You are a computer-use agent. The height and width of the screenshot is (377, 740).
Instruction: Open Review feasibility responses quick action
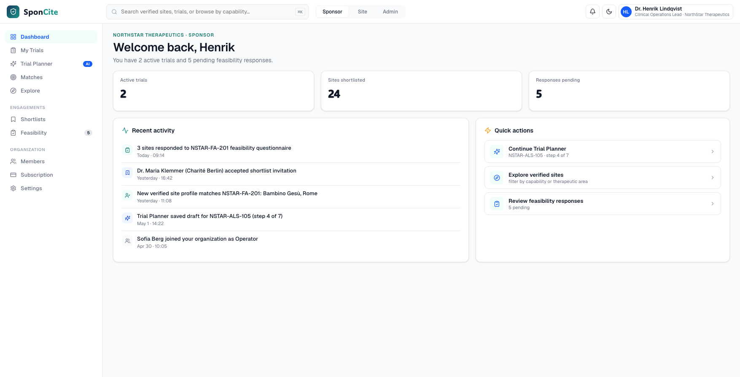(x=603, y=204)
